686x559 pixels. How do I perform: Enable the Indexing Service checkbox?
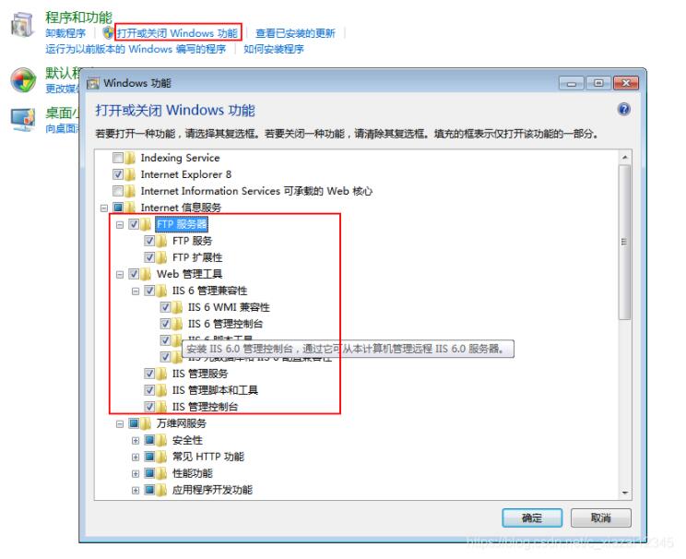tap(118, 158)
